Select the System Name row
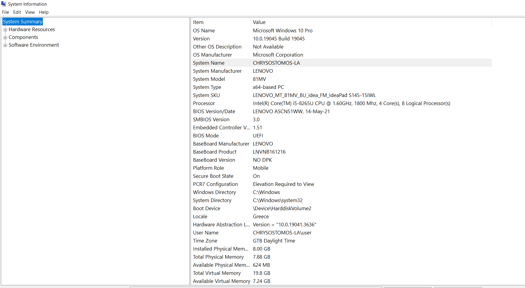This screenshot has width=525, height=288. pyautogui.click(x=341, y=63)
